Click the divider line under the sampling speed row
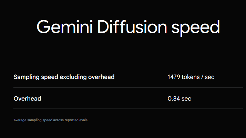 128,88
